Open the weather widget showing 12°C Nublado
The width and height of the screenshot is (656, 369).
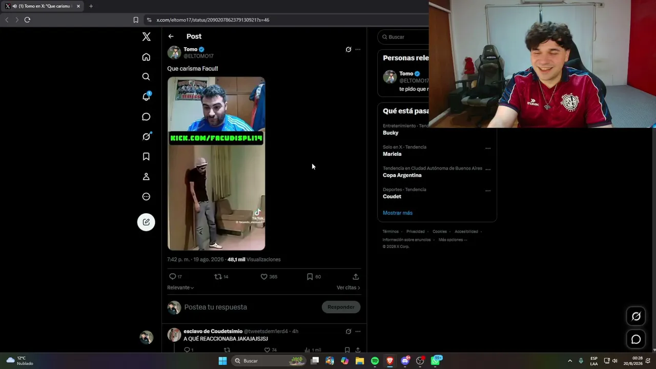(20, 361)
